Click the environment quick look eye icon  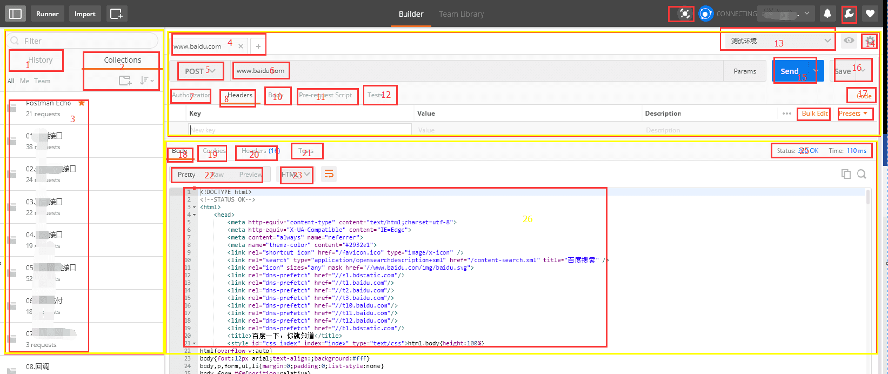click(x=849, y=41)
